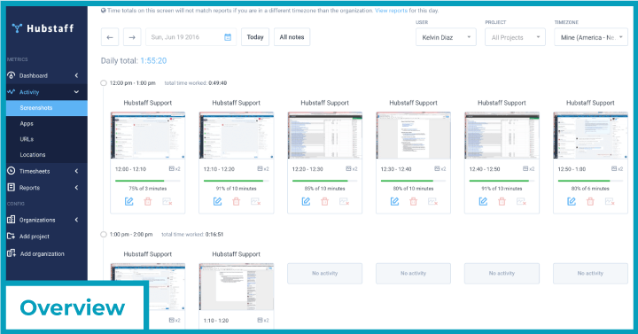Edit the 12:40 - 12:50 time entry
This screenshot has height=334, width=638.
pos(483,201)
